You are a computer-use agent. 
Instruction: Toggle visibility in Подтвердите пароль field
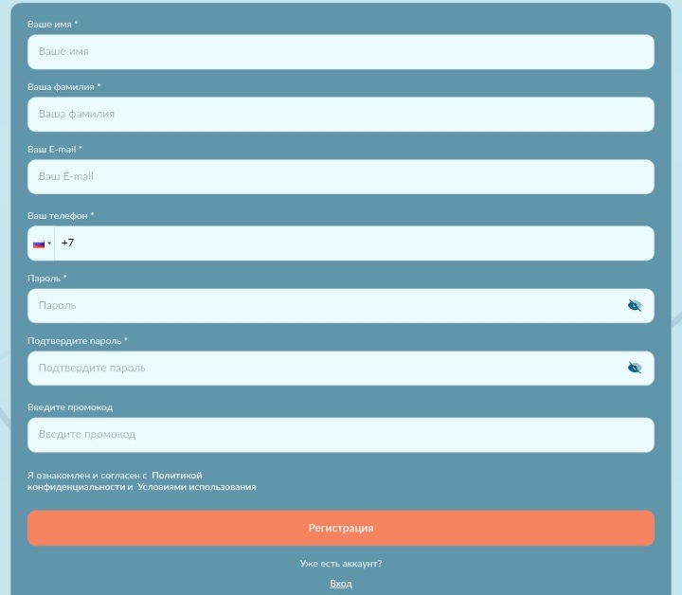point(635,368)
